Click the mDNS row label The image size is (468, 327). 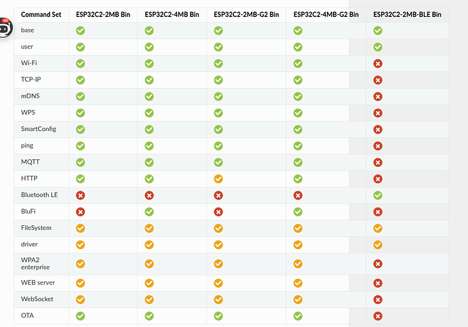tap(31, 96)
